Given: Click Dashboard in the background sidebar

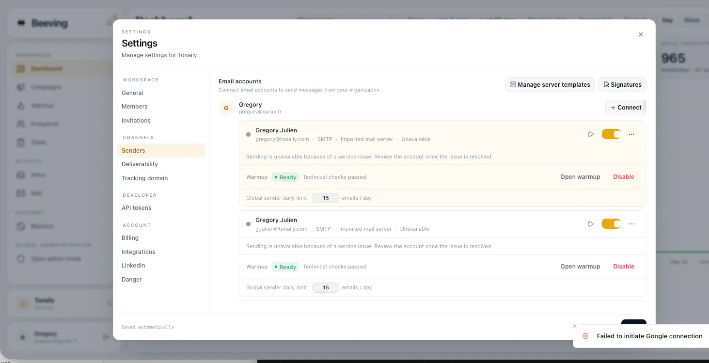Looking at the screenshot, I should (x=63, y=69).
